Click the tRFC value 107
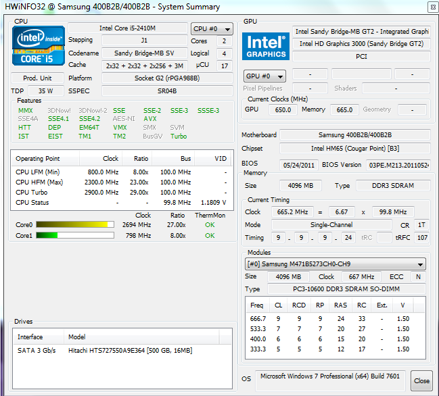Viewport: 439px width, 396px height. pyautogui.click(x=422, y=238)
